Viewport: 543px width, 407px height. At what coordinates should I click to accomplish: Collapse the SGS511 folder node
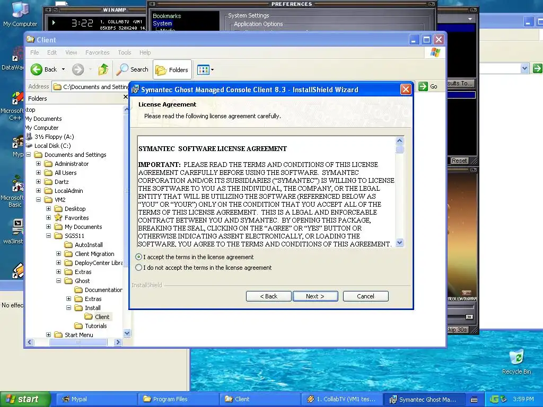click(x=48, y=236)
